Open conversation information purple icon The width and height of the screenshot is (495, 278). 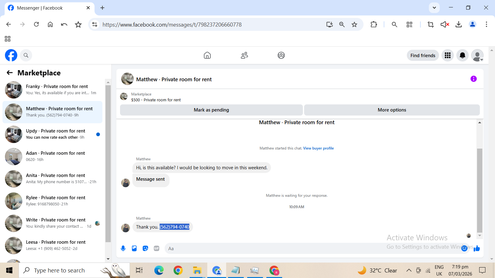coord(474,79)
